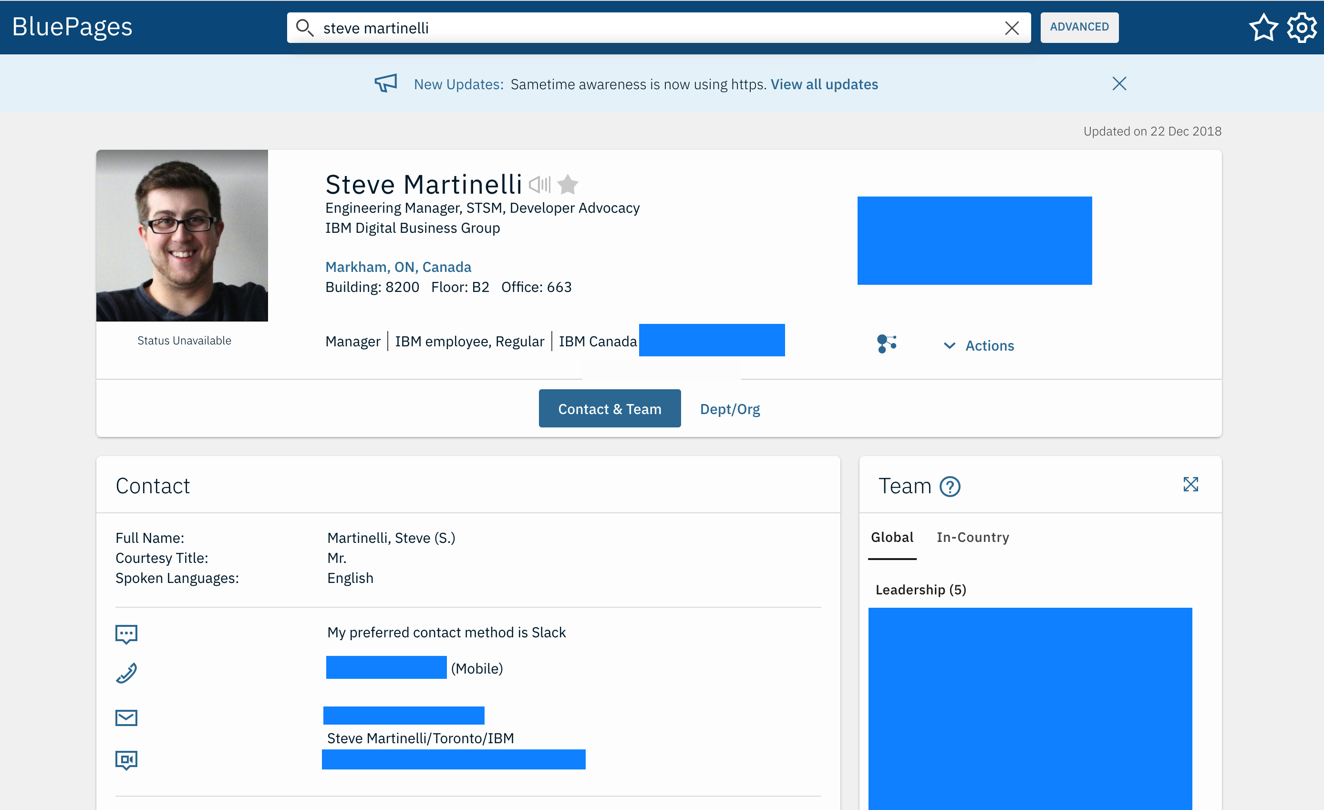Click the search magnifier icon
Screen dimensions: 1324x810
(305, 27)
